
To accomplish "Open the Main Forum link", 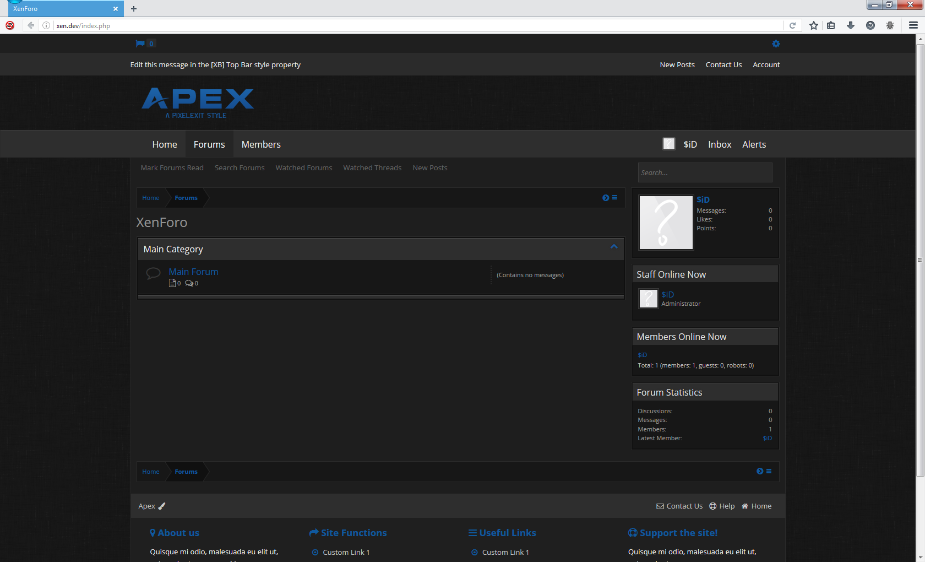I will tap(193, 272).
